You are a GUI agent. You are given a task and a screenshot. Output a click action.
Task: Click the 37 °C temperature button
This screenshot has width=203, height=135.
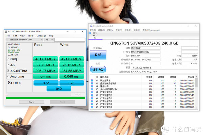tap(98, 70)
